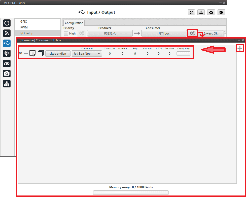Close the MEX PDI Builder window

[x=224, y=3]
